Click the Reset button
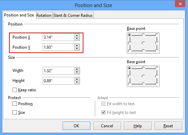This screenshot has width=188, height=135. (x=168, y=126)
